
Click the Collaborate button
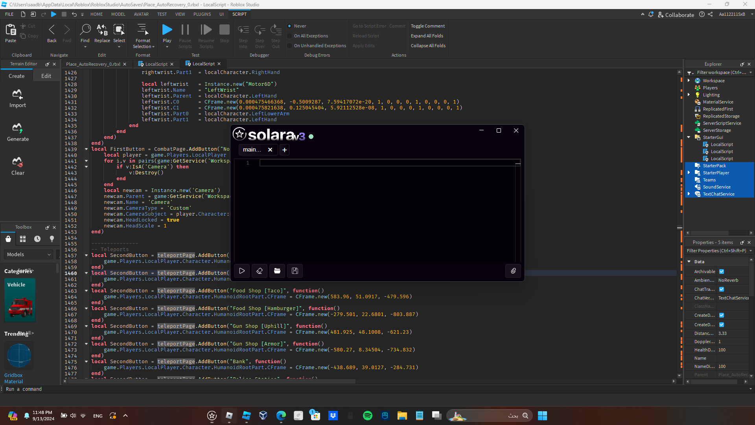[x=676, y=15]
